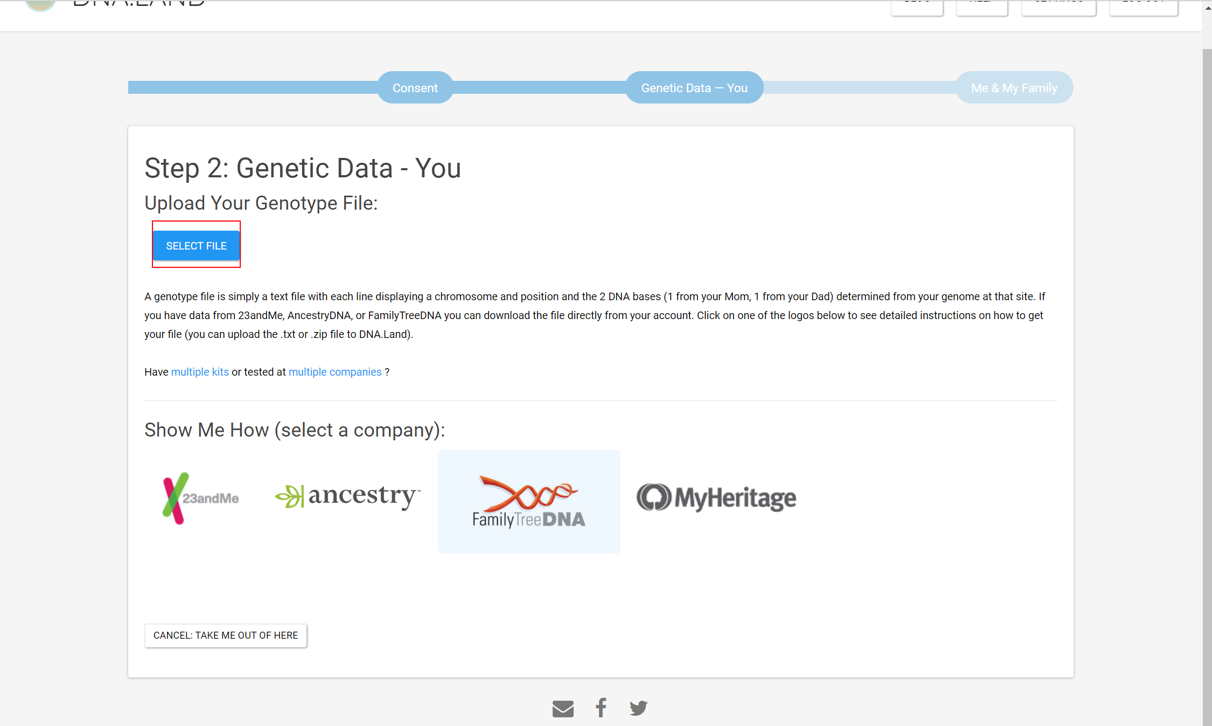Follow the multiple kits link
The width and height of the screenshot is (1212, 726).
200,372
